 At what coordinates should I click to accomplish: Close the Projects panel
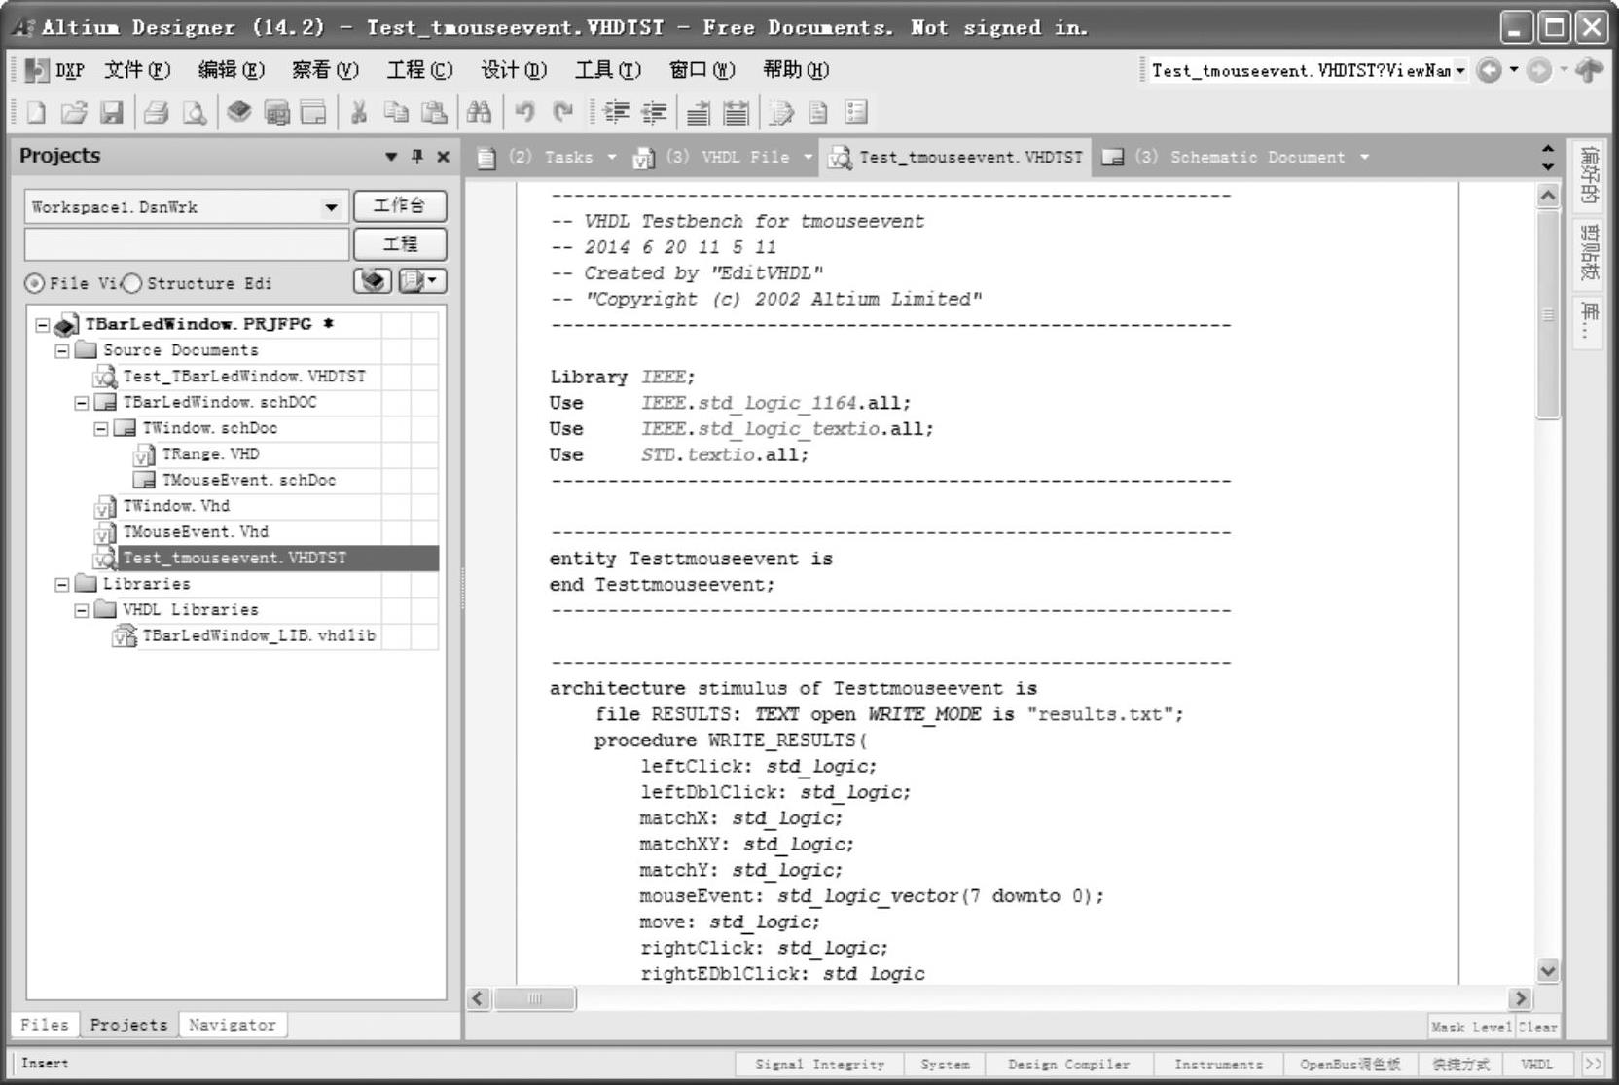[444, 156]
